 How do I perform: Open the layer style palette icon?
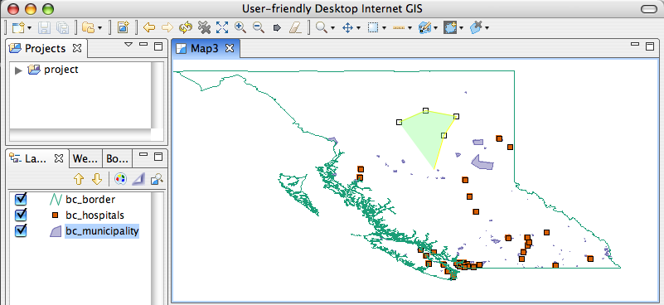point(120,179)
